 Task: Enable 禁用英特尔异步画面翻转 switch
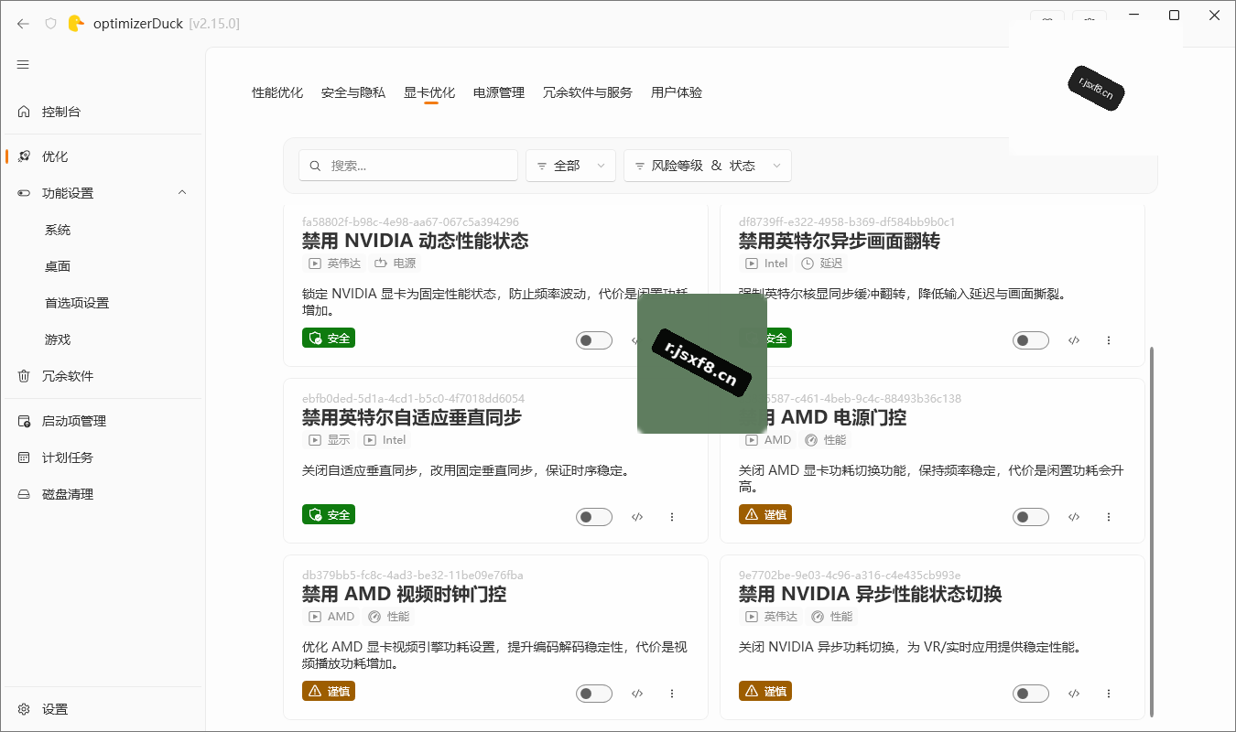(1031, 340)
